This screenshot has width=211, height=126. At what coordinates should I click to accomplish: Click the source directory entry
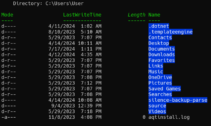click(x=157, y=106)
